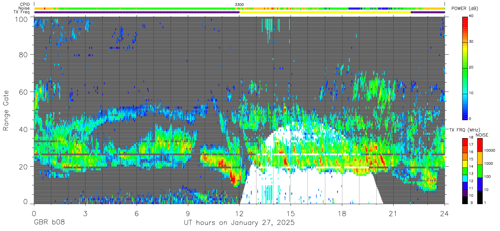
Task: Click the 21 tick on UT hours axis
Action: click(x=393, y=213)
